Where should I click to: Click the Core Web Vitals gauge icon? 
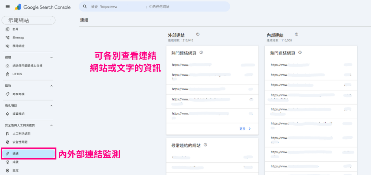[7, 66]
